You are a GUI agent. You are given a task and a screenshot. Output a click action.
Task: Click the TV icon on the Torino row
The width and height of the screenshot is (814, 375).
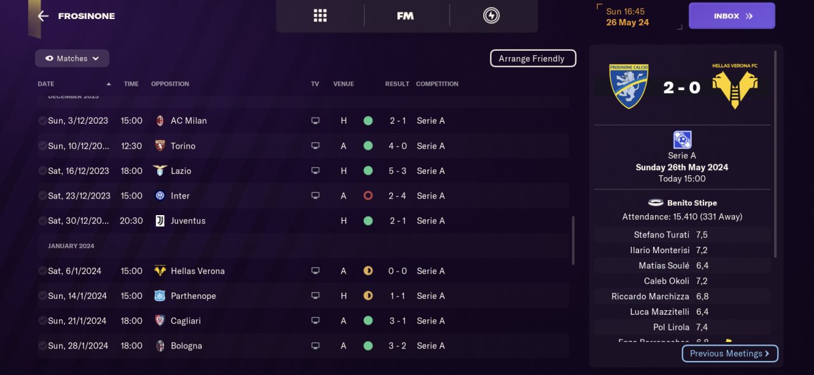tap(315, 146)
